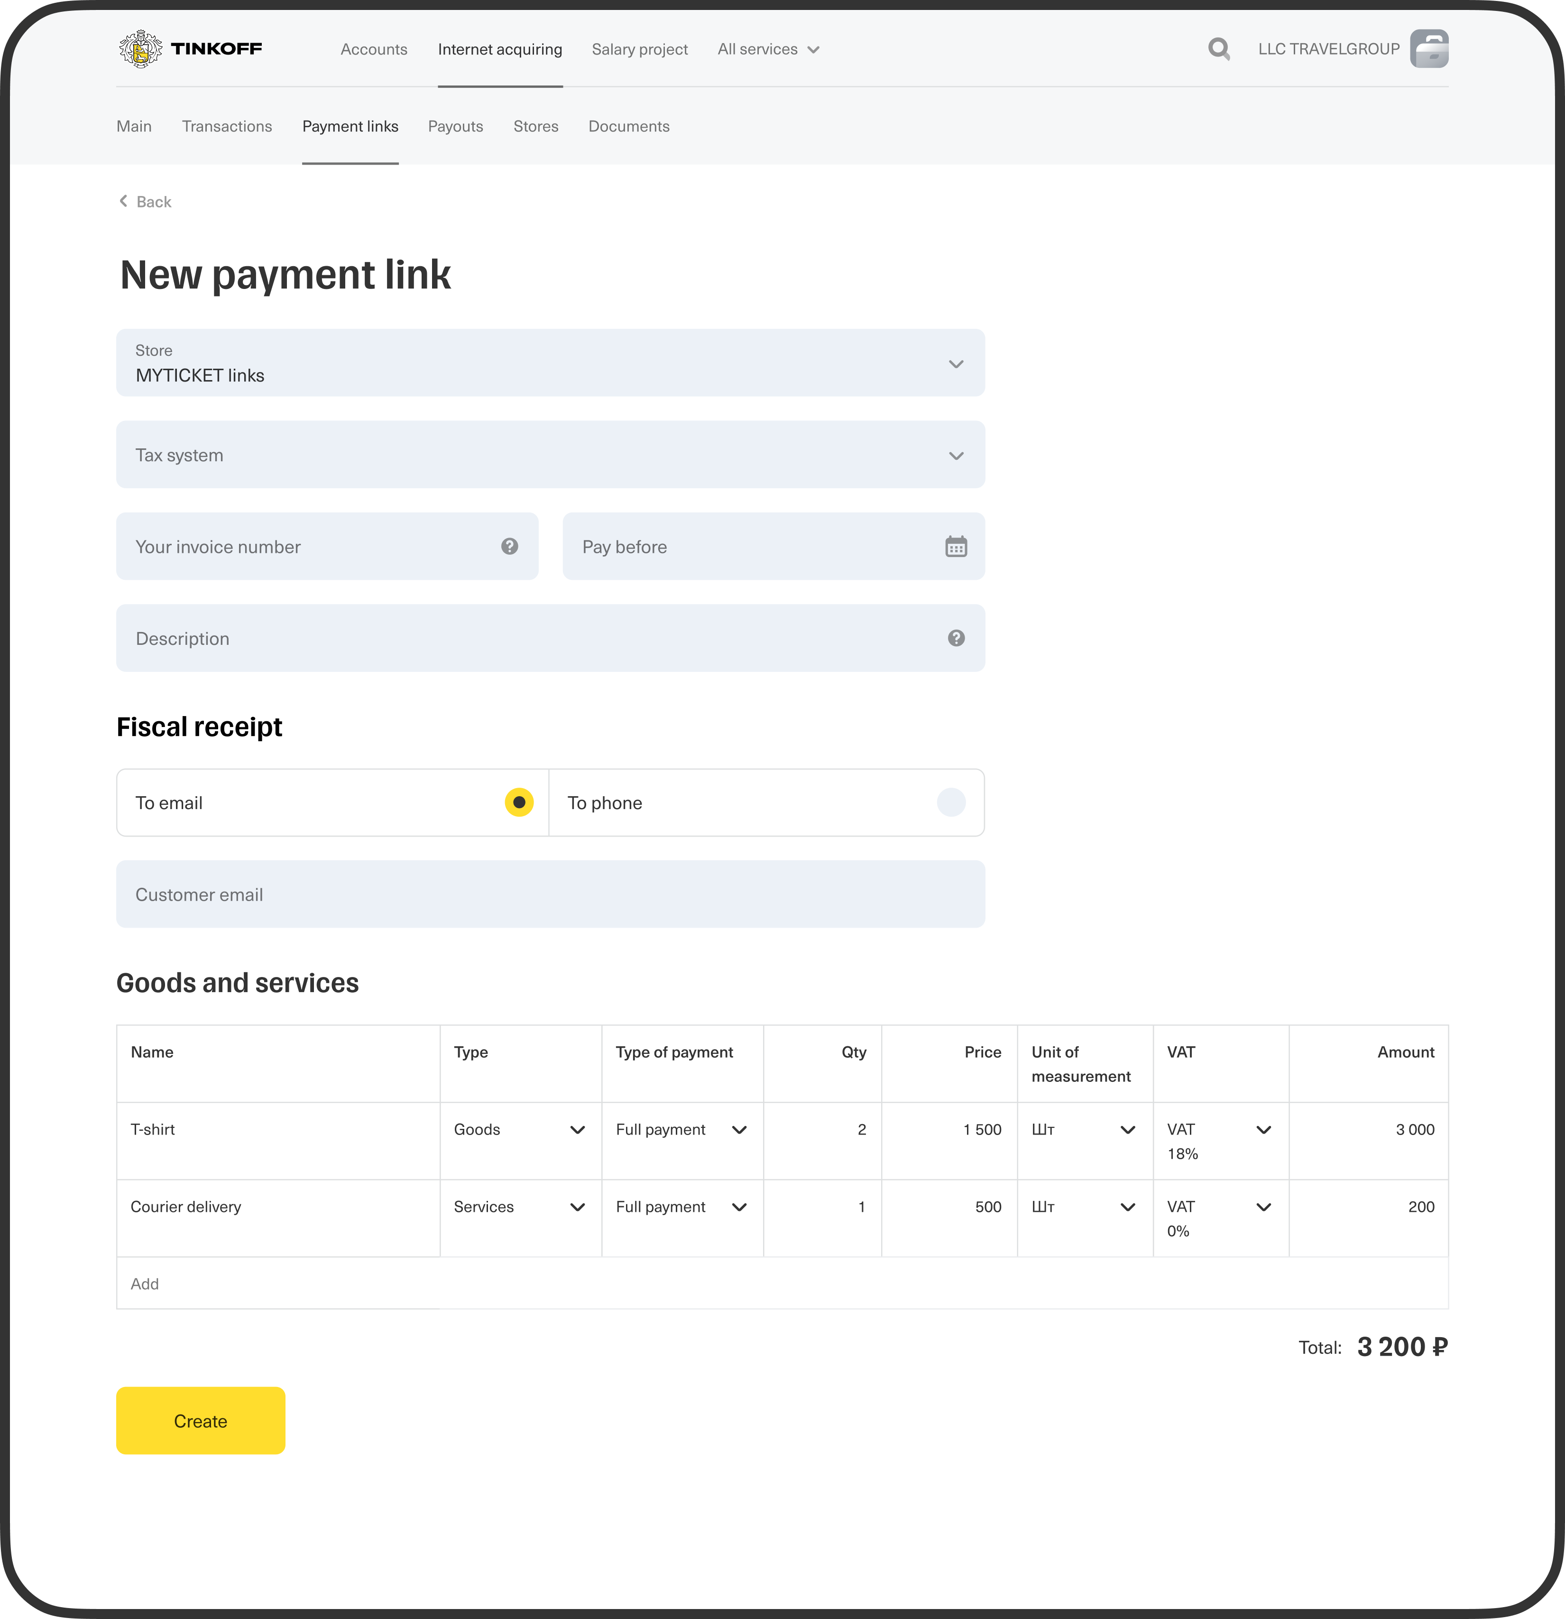Viewport: 1565px width, 1619px height.
Task: Click the Description input field
Action: click(x=551, y=638)
